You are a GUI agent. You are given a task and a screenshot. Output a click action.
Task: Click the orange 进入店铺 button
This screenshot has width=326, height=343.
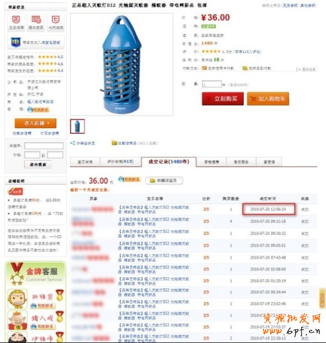35,123
